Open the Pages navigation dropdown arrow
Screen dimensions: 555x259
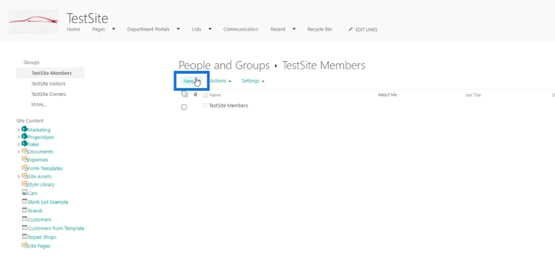pyautogui.click(x=114, y=29)
